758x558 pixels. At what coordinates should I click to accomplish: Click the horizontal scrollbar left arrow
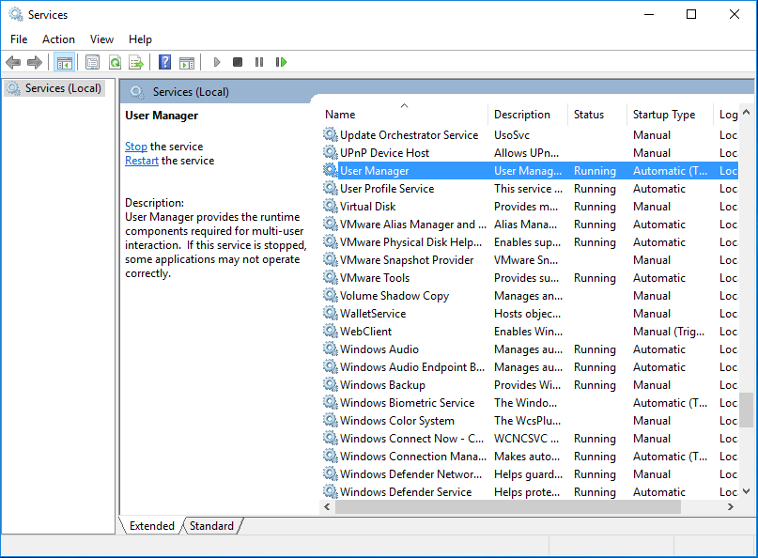[x=327, y=506]
